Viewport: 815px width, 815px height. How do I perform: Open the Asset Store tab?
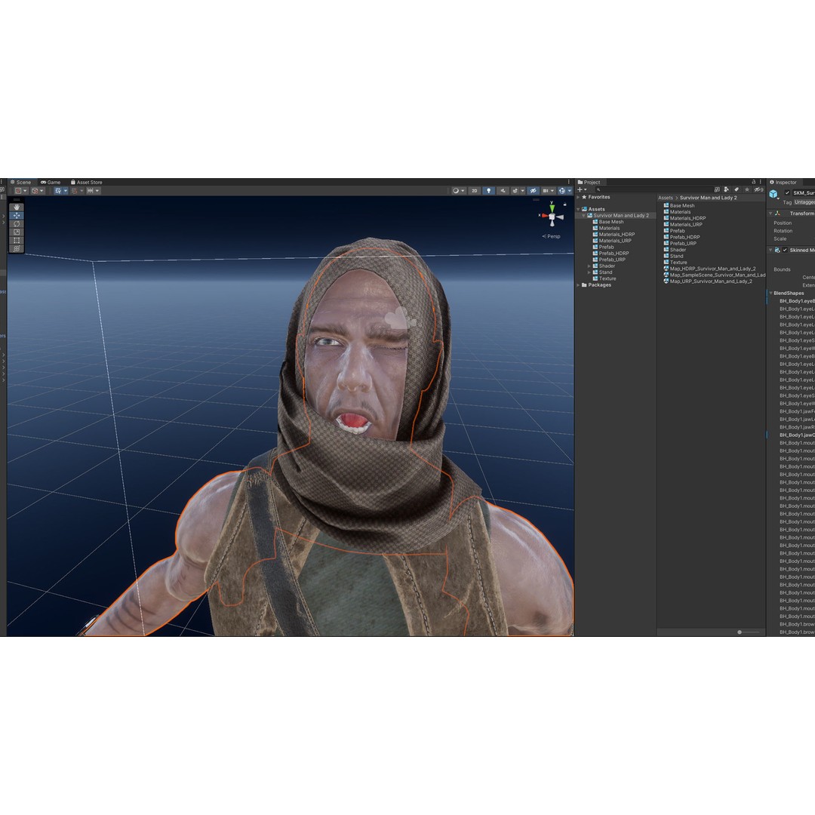tap(86, 182)
